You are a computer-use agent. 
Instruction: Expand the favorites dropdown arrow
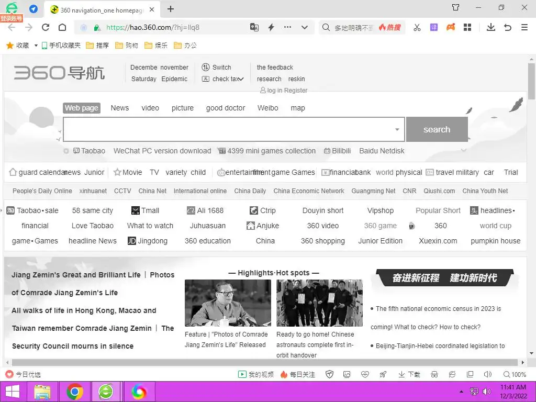pyautogui.click(x=36, y=46)
